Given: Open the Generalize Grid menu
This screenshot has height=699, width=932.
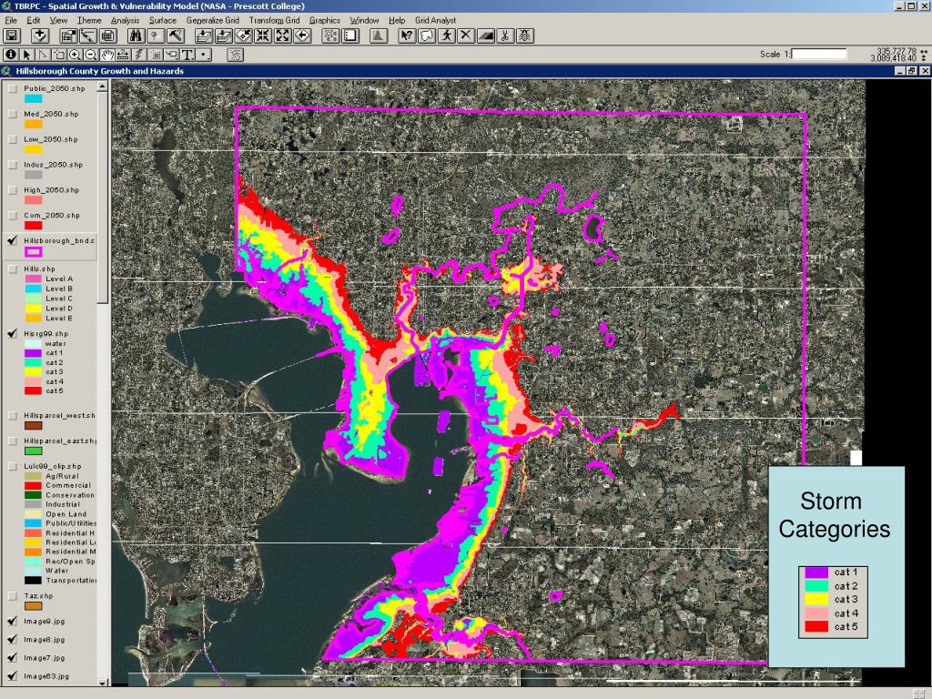Looking at the screenshot, I should [x=213, y=20].
